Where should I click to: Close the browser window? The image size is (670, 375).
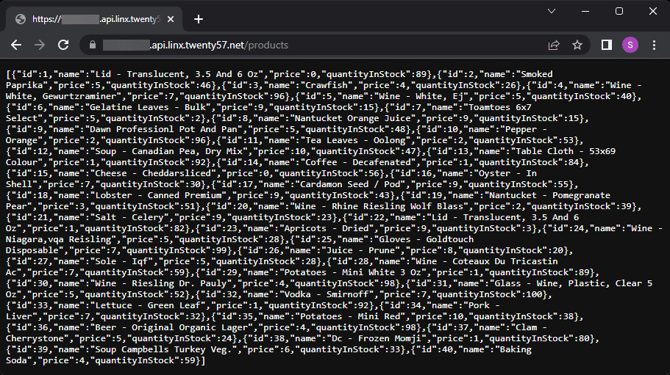point(653,12)
